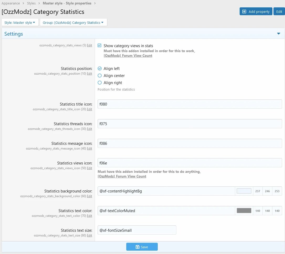Open the Group: Category Statistics dropdown
Image resolution: width=285 pixels, height=254 pixels.
click(x=73, y=23)
